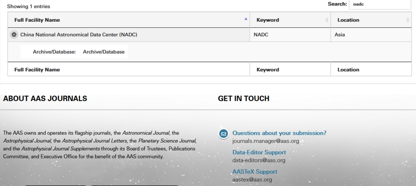Click Location in the bottom footer row
416x186 pixels.
click(348, 70)
